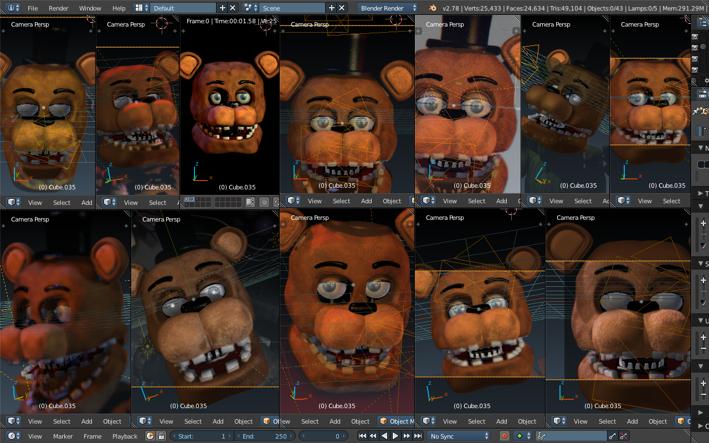Delete the active Scene
Screen dimensions: 709x443
click(342, 8)
